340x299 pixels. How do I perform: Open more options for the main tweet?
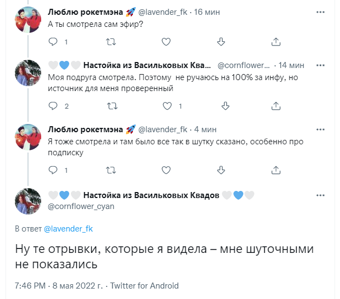[x=320, y=195]
